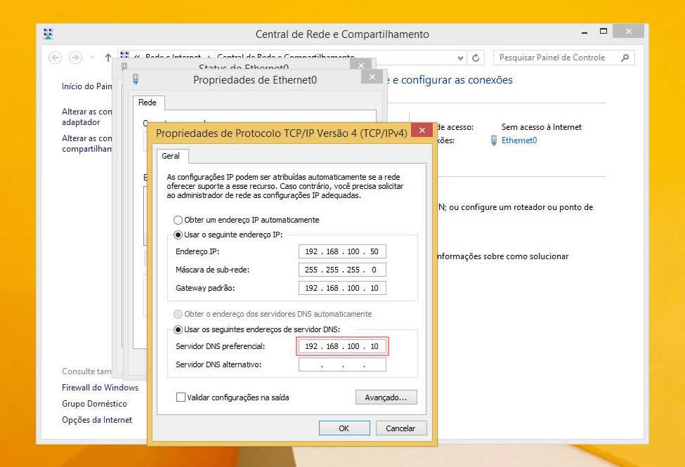This screenshot has height=467, width=685.
Task: Click the Up folder arrow
Action: click(107, 58)
